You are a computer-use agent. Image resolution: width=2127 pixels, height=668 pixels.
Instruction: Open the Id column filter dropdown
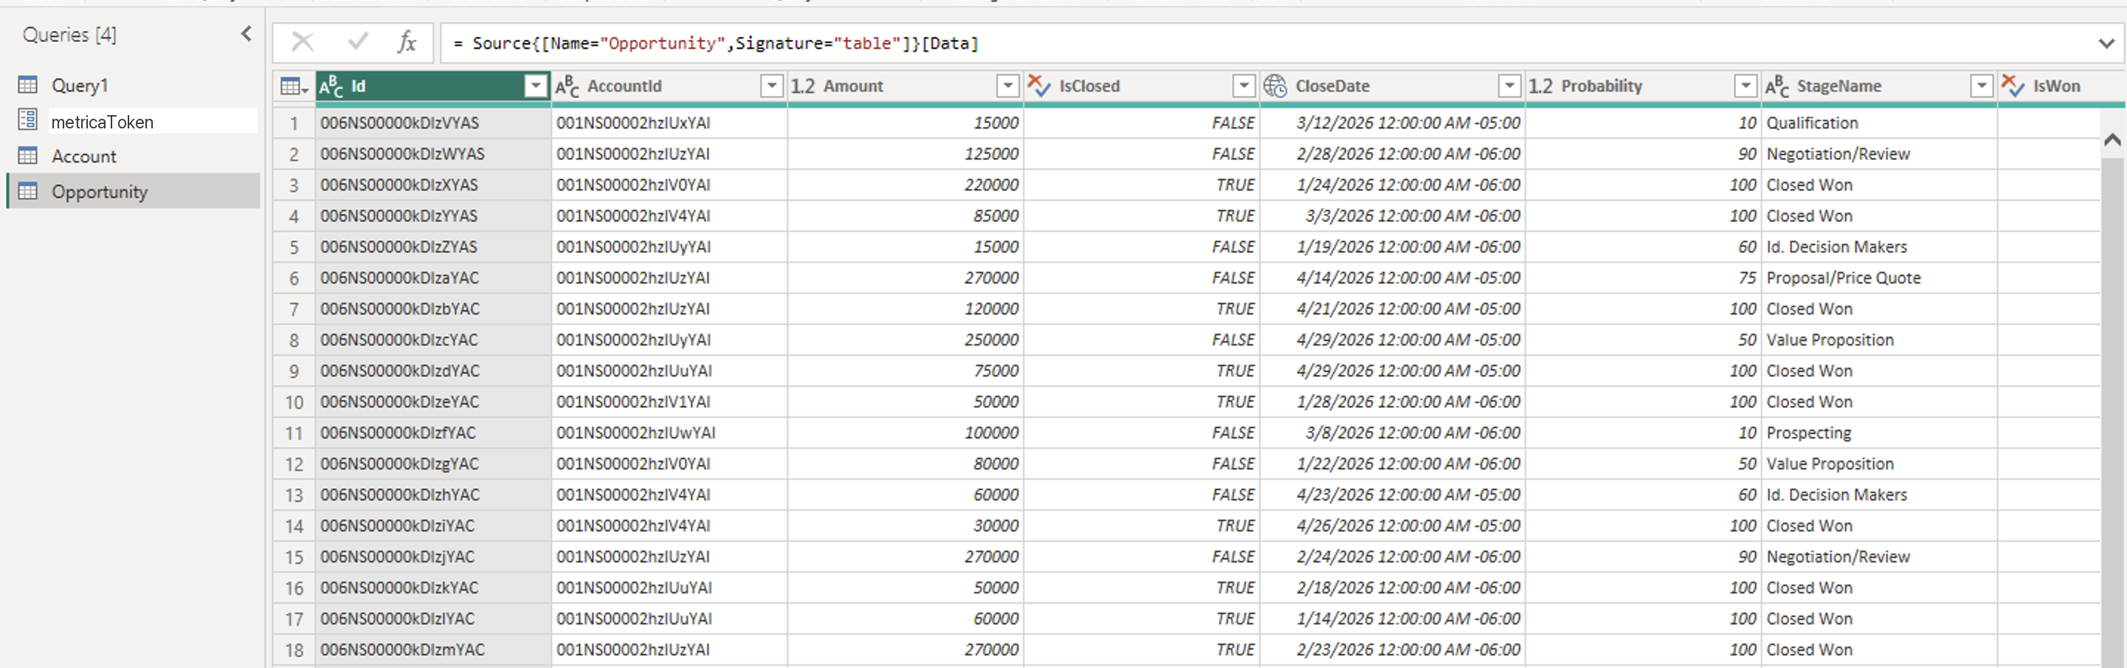point(536,86)
